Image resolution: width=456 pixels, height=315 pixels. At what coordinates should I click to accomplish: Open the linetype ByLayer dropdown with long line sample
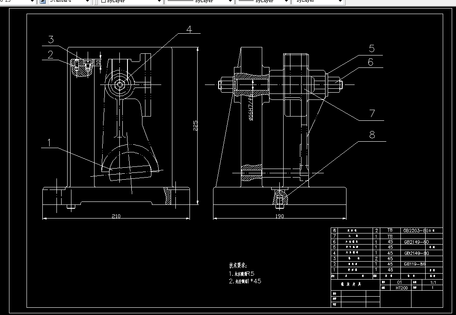200,1
